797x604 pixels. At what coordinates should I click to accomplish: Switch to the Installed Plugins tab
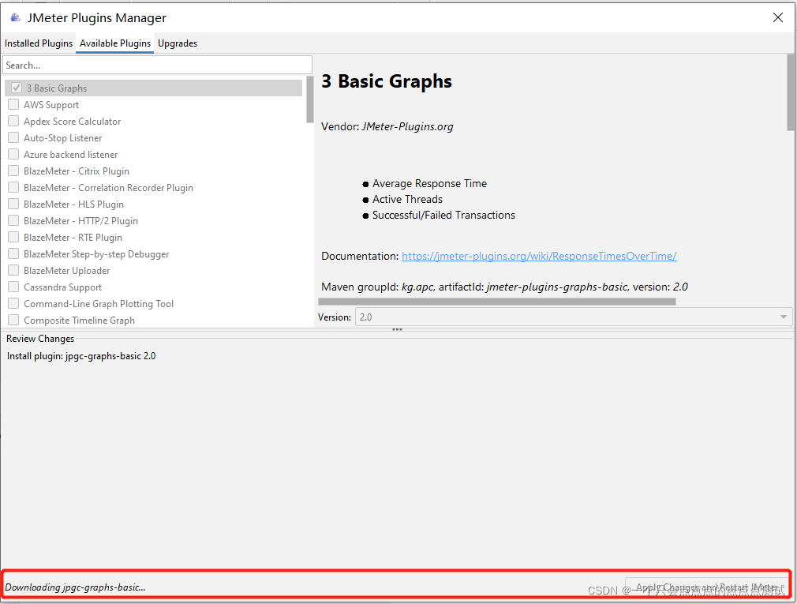pyautogui.click(x=39, y=43)
